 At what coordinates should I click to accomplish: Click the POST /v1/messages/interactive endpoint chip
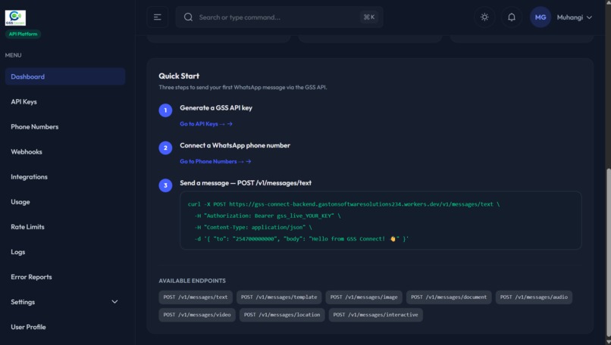click(x=376, y=315)
